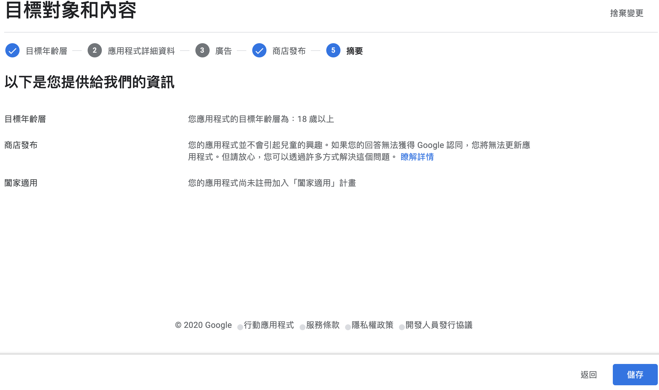Click the blue number 5 step circle

point(333,51)
